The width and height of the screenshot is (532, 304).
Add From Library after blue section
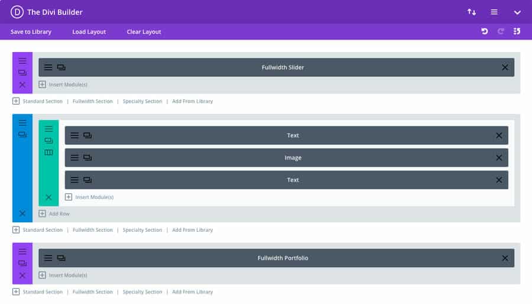pyautogui.click(x=192, y=229)
